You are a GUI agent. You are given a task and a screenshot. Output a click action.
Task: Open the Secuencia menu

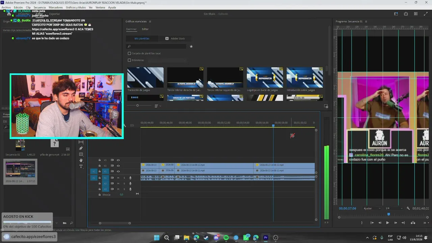[39, 7]
